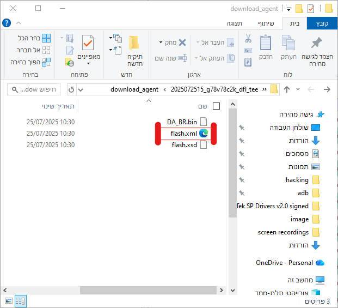
Task: Click the Pin to Quick access icon
Action: point(316,43)
